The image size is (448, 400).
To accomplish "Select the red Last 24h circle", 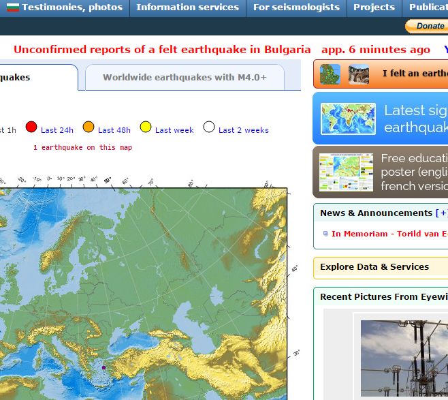I will 31,127.
